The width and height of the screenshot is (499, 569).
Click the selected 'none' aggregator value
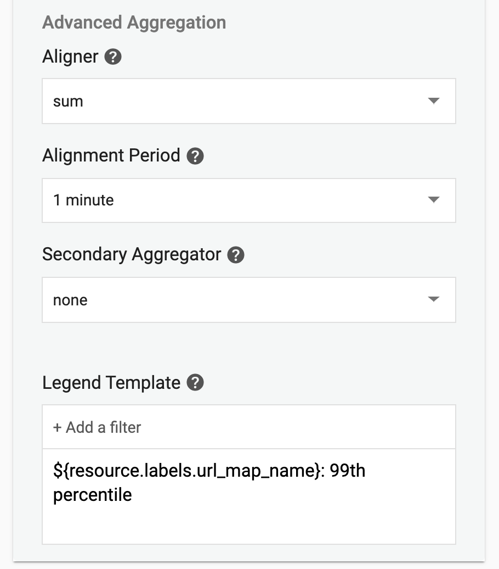point(70,300)
